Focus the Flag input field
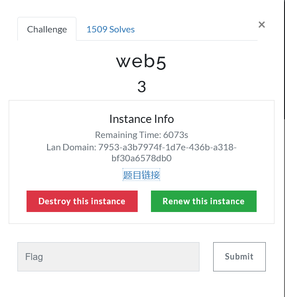 coord(108,257)
